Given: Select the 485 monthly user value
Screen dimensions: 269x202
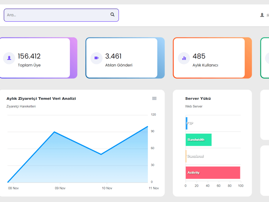Looking at the screenshot, I should (x=199, y=56).
